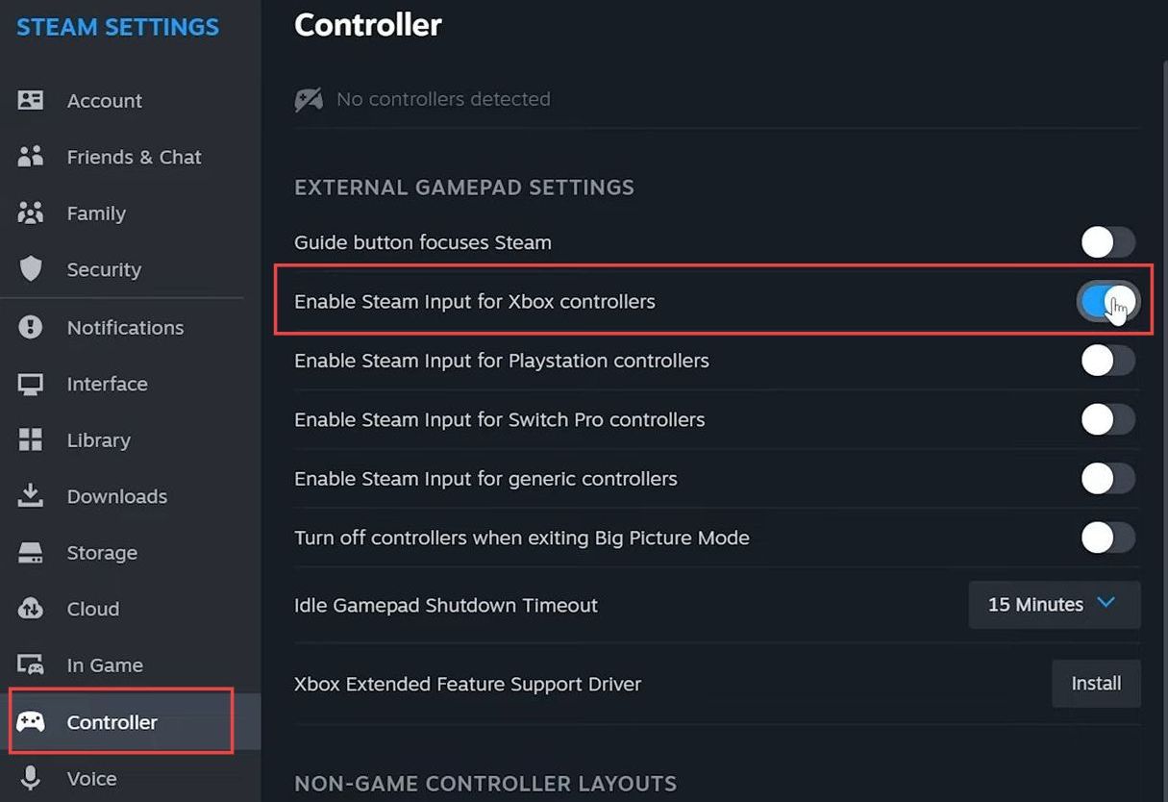
Task: Select the Notifications icon
Action: [x=29, y=327]
